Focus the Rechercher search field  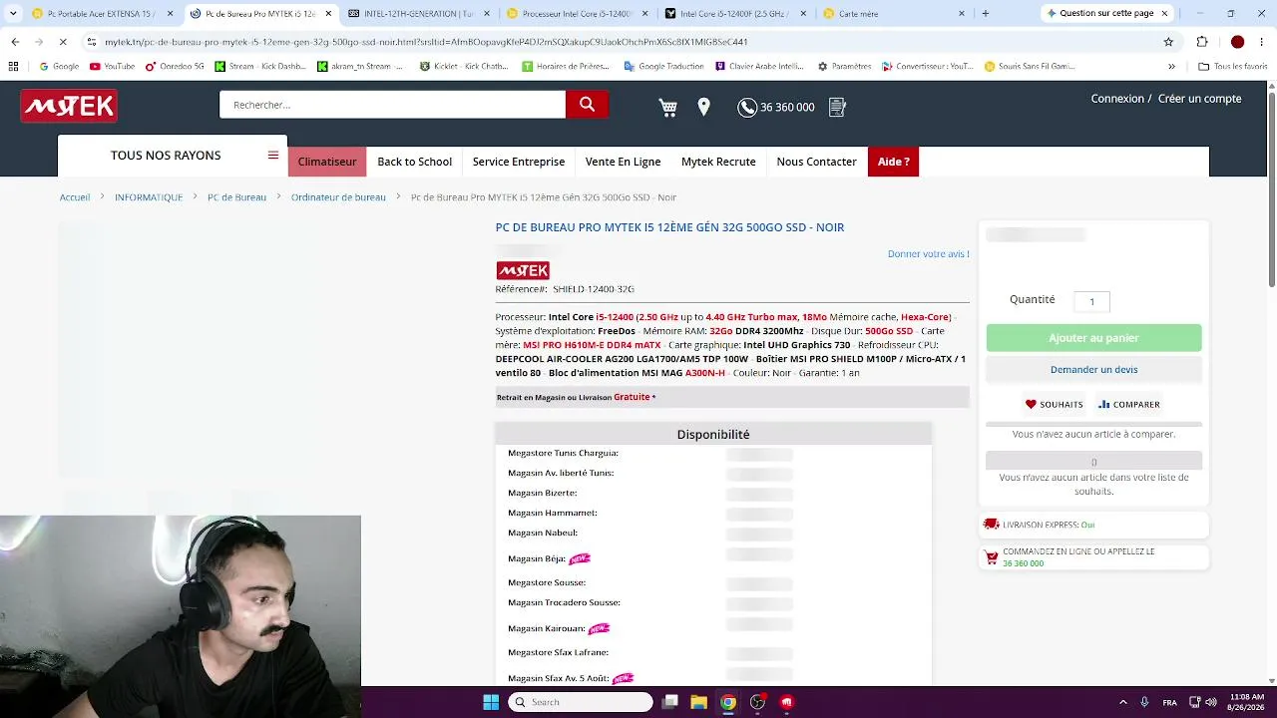click(392, 105)
